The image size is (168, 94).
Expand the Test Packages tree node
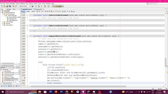tap(3, 22)
